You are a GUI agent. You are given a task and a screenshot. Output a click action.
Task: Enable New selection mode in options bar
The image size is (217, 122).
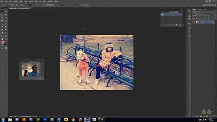[x=9, y=5]
